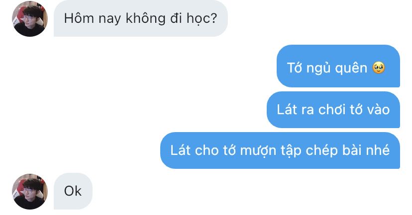Select the blue 'Tớ ngủ quên' message bubble
This screenshot has height=215, width=412.
338,66
